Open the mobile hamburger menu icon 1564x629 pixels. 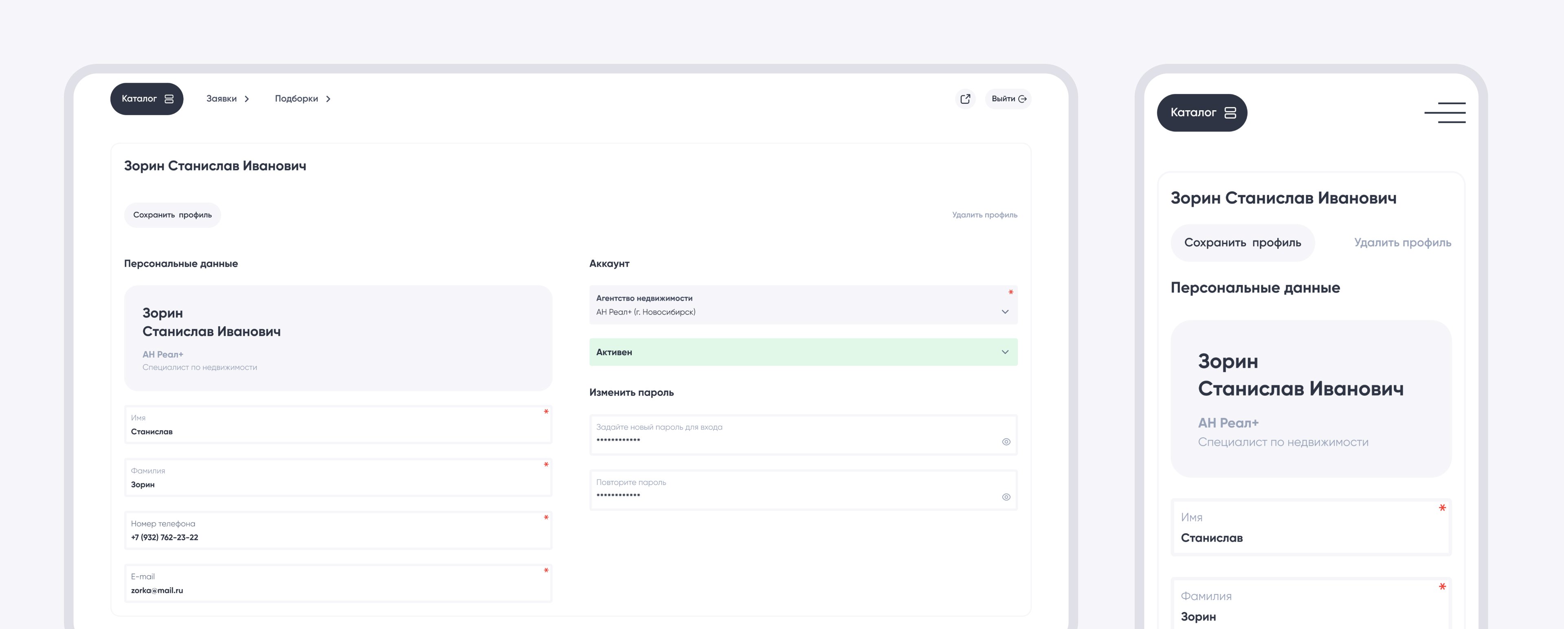click(x=1444, y=113)
